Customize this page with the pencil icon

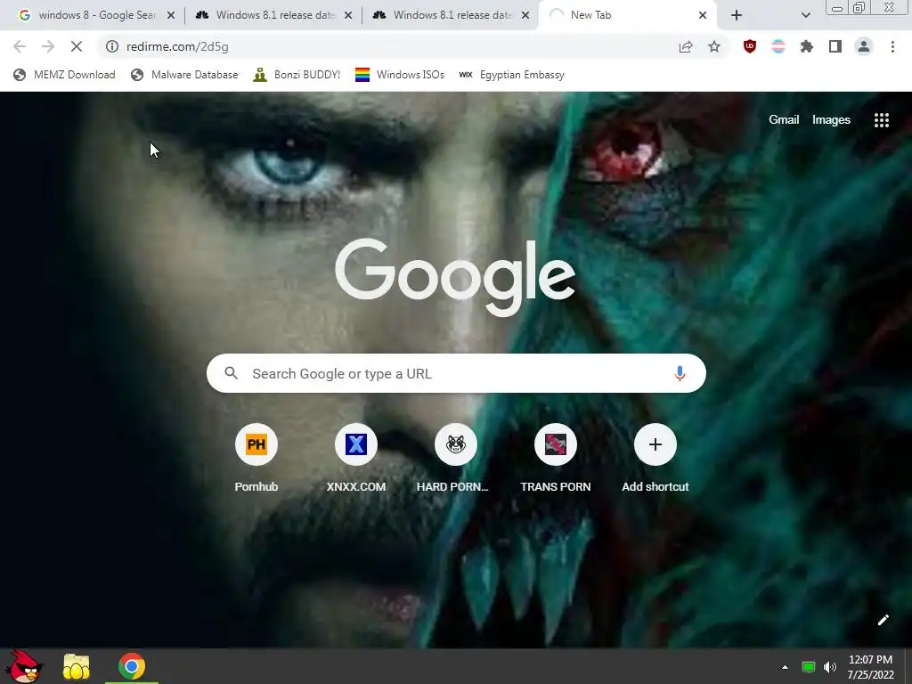pyautogui.click(x=883, y=620)
